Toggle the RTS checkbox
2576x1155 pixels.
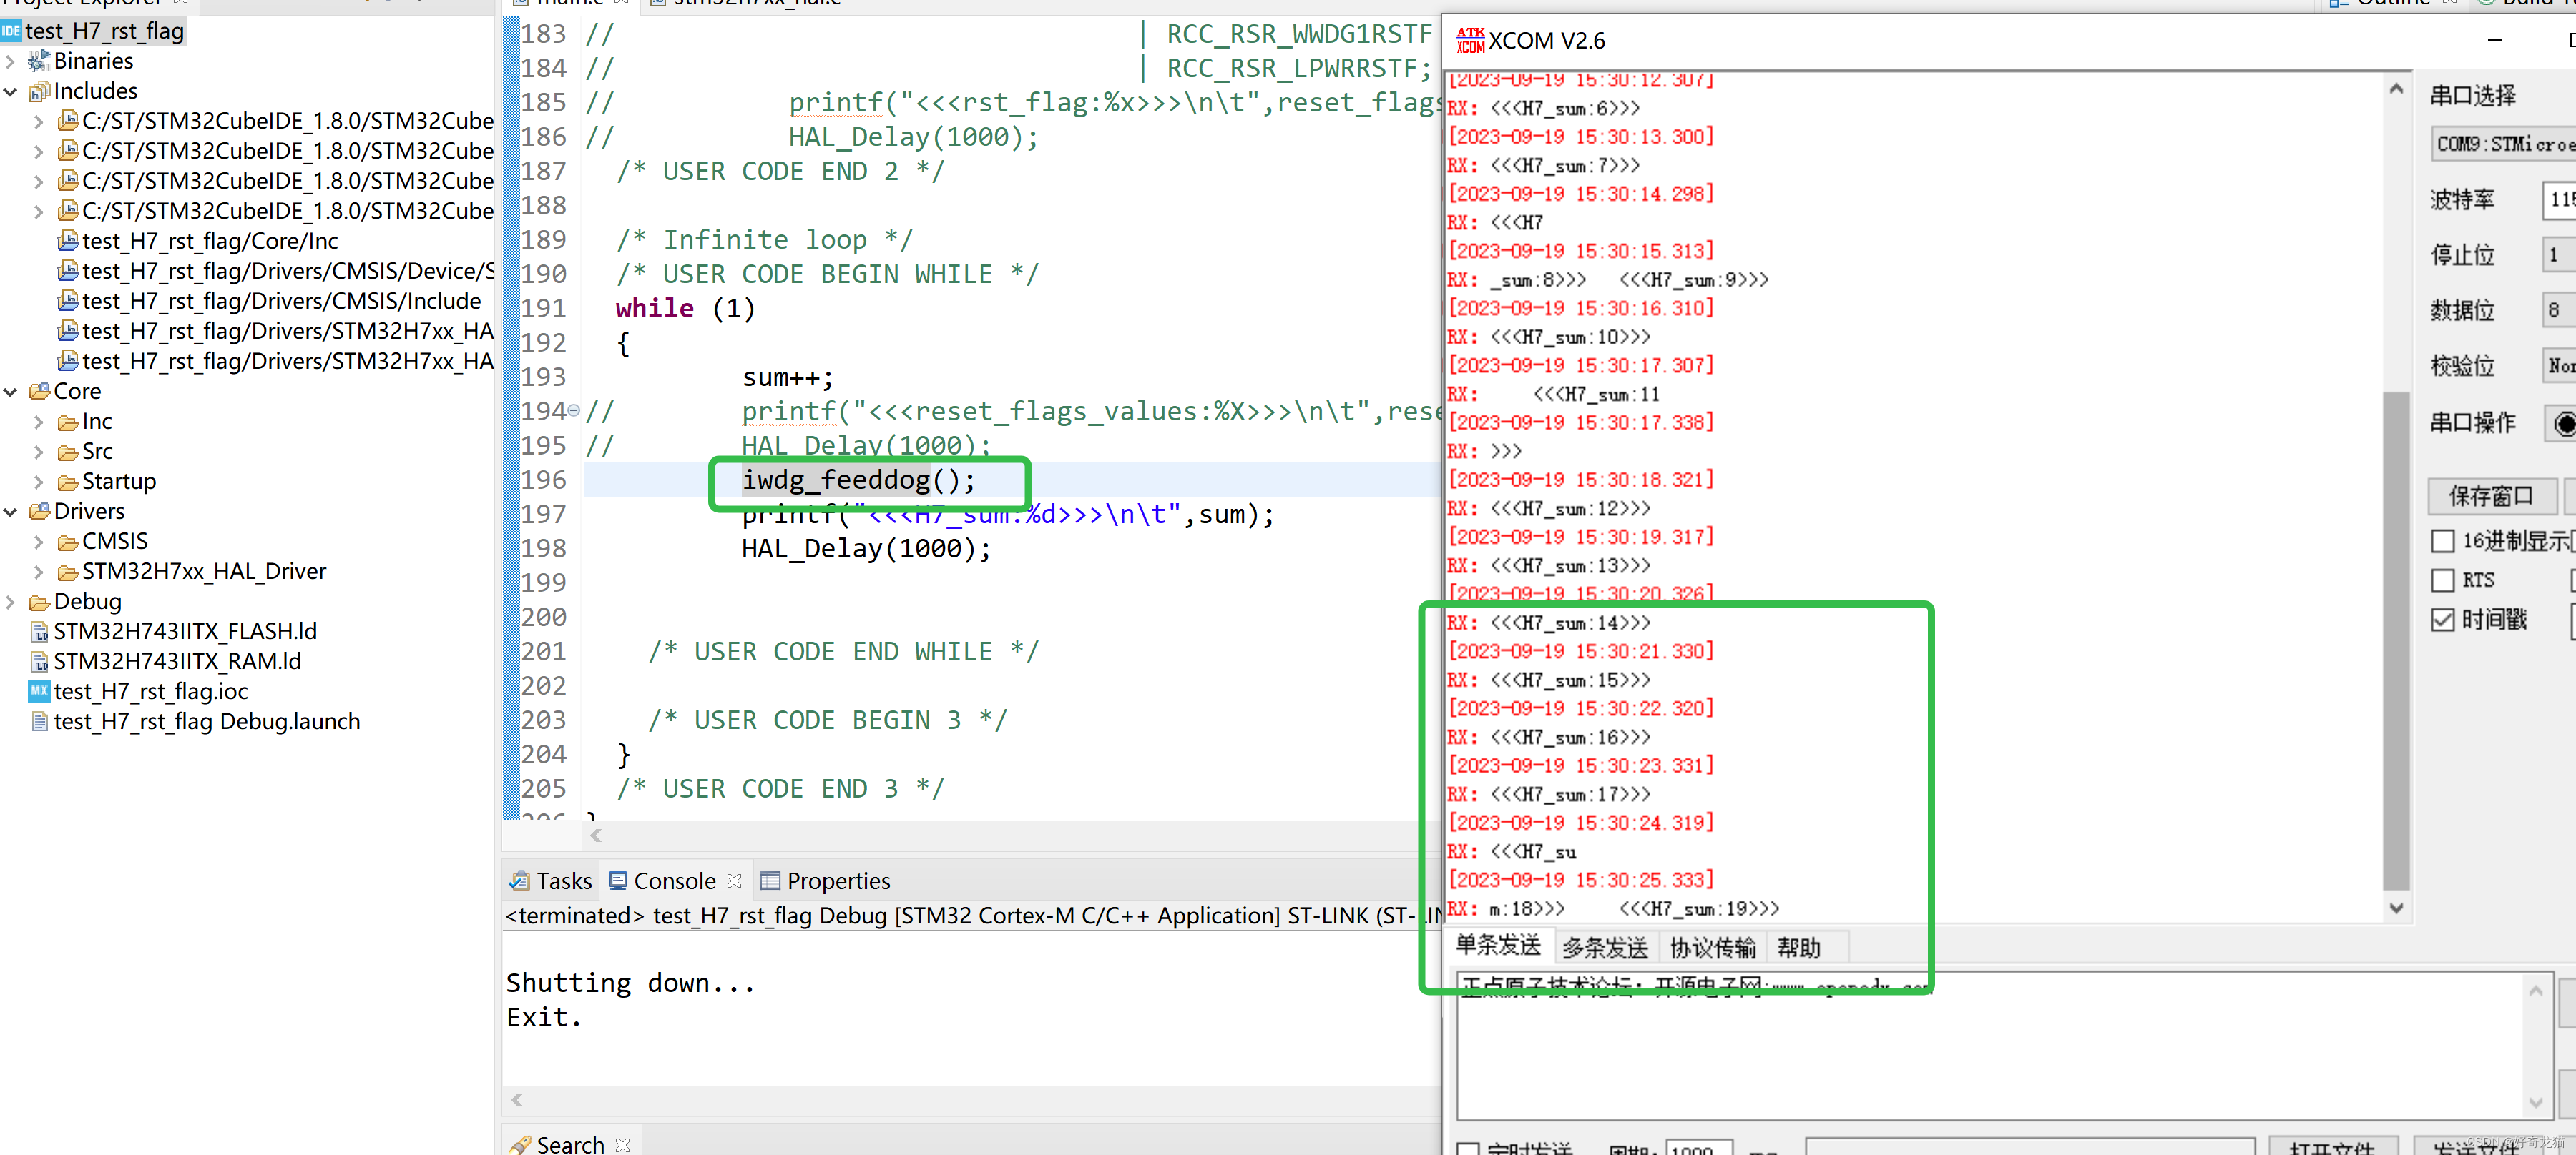2443,580
